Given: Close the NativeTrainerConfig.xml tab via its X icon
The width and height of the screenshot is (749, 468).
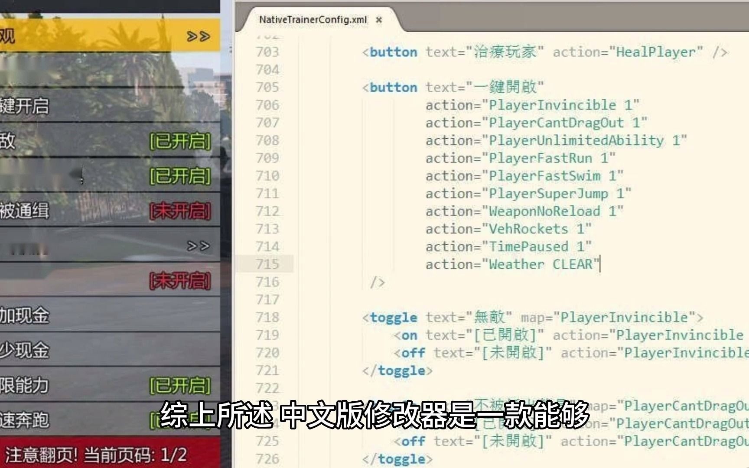Looking at the screenshot, I should pyautogui.click(x=379, y=20).
